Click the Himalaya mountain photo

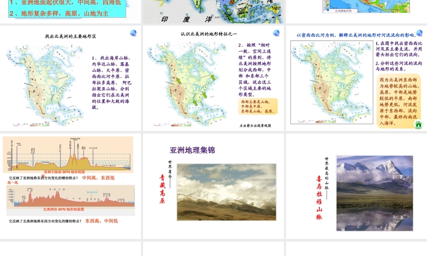tap(375, 193)
